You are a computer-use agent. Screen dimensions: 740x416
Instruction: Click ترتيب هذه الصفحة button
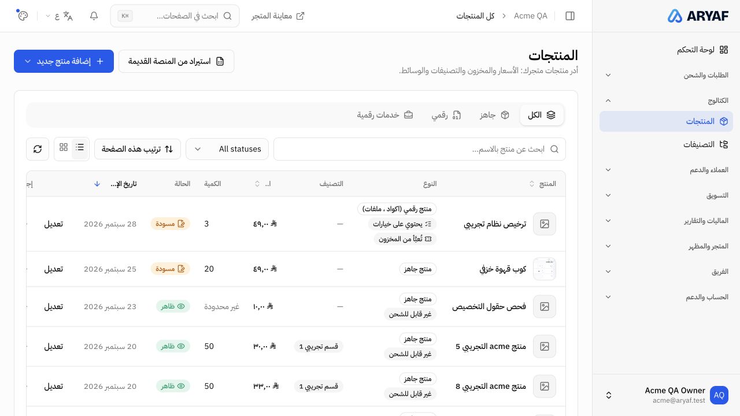point(138,149)
